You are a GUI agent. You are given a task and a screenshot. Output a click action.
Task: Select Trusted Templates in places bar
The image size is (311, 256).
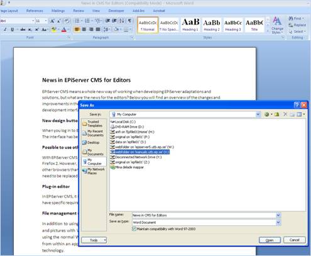[94, 123]
